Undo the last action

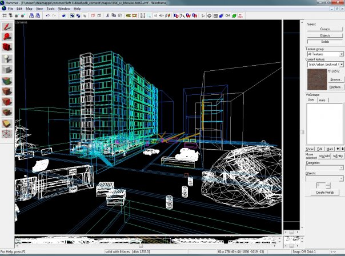click(47, 15)
